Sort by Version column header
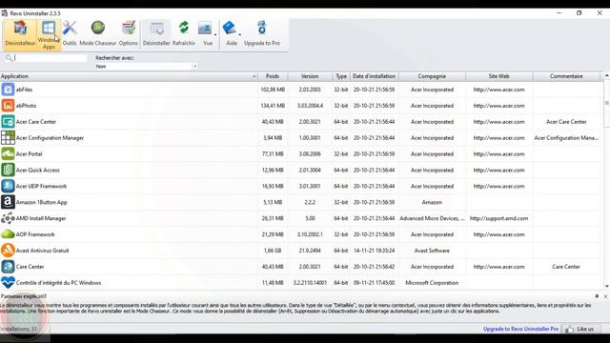This screenshot has width=610, height=343. (x=310, y=76)
